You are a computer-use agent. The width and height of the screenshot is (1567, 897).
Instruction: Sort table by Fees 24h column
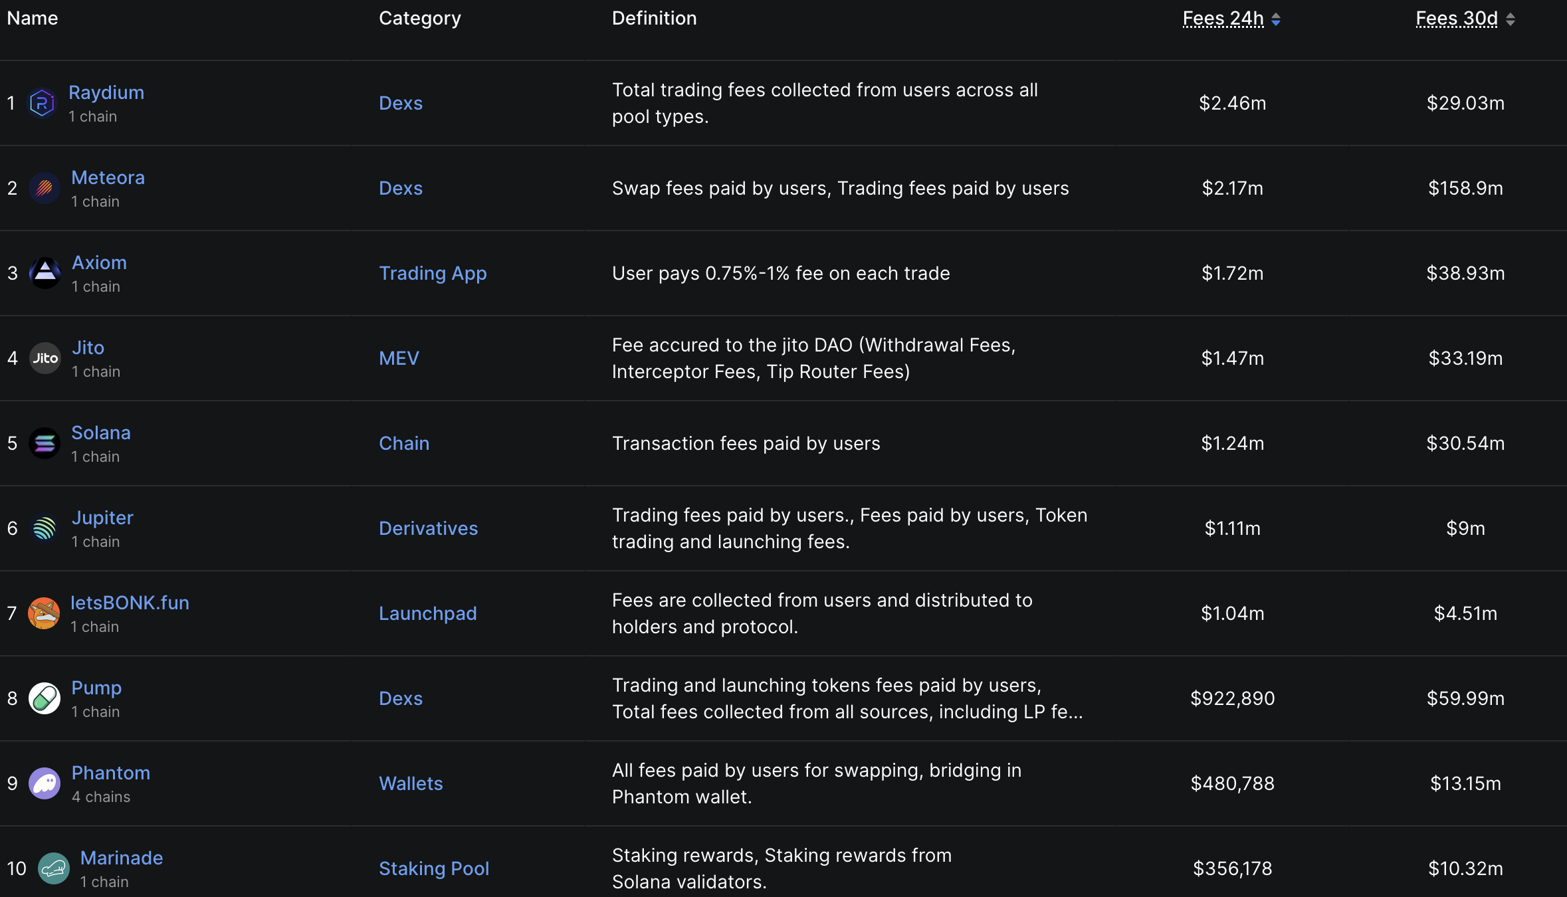[1223, 19]
